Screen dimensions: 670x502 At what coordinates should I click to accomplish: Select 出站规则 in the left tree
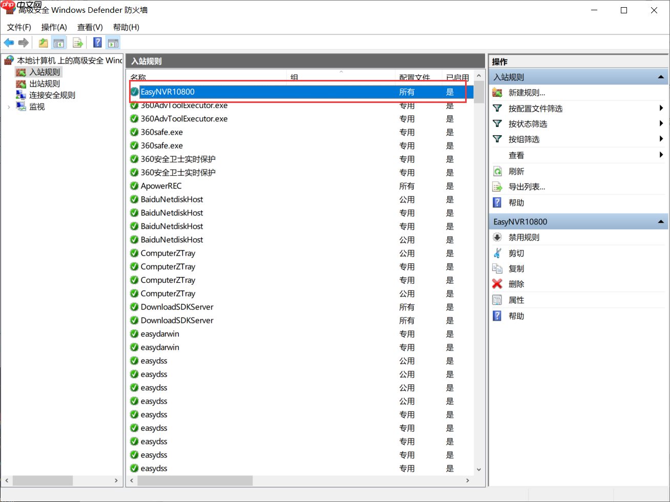click(45, 83)
